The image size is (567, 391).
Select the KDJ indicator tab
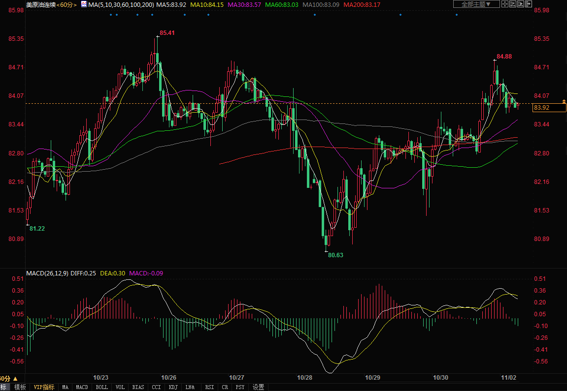coord(173,387)
